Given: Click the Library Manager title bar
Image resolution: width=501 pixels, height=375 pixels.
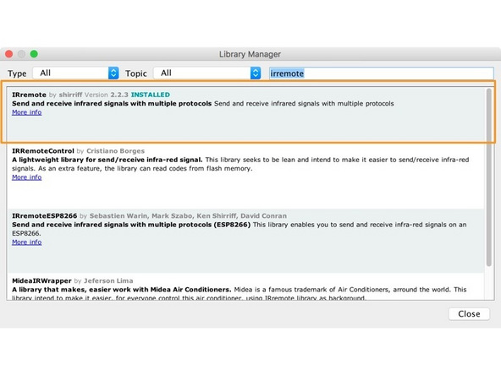Looking at the screenshot, I should (x=250, y=54).
